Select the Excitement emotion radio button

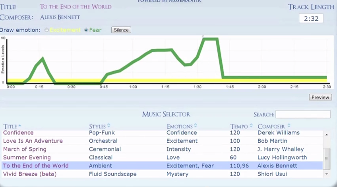[x=46, y=30]
